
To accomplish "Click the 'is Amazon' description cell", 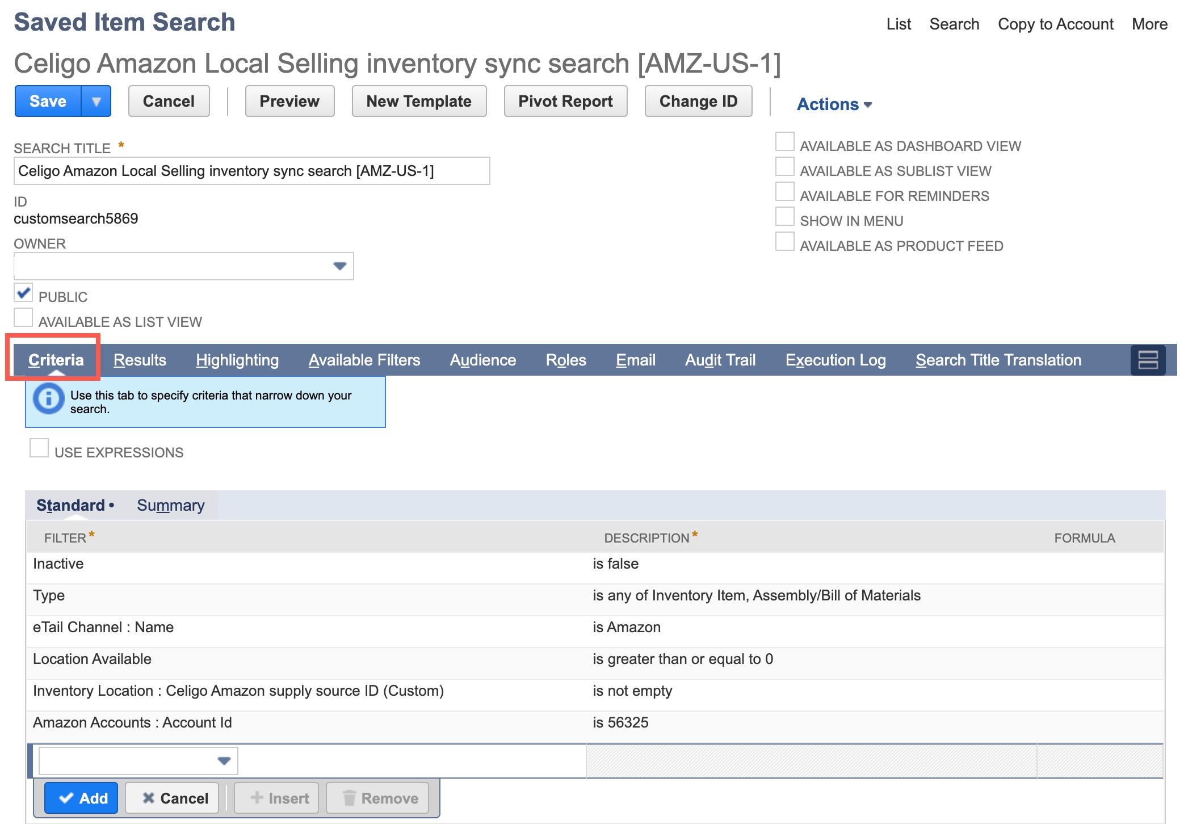I will 627,627.
